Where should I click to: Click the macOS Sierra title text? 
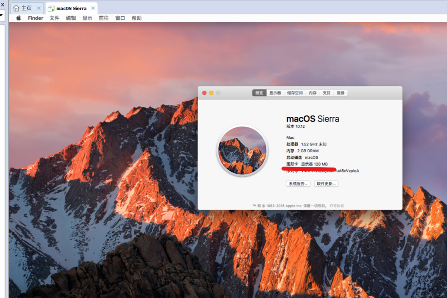click(x=313, y=118)
